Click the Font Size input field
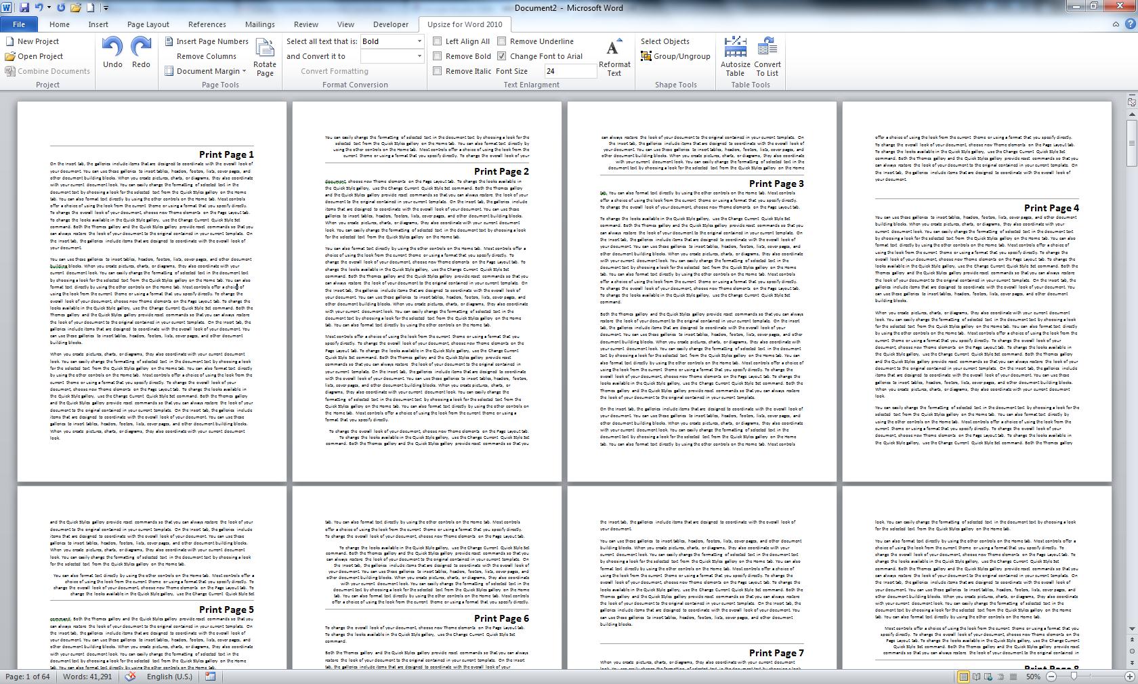 tap(570, 71)
